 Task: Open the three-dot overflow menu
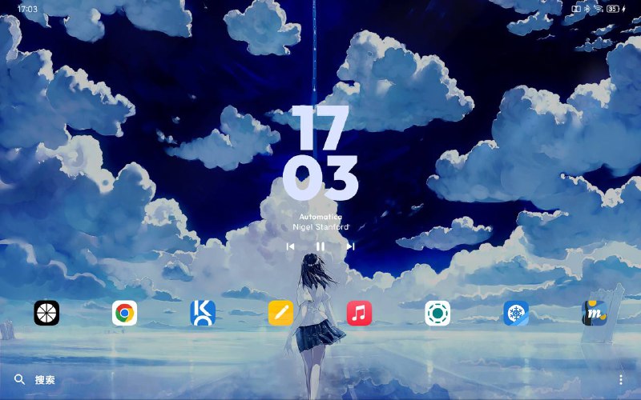[x=620, y=379]
